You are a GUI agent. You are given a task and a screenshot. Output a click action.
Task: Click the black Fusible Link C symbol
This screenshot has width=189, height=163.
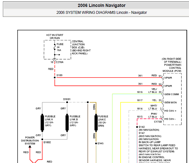pos(96,123)
